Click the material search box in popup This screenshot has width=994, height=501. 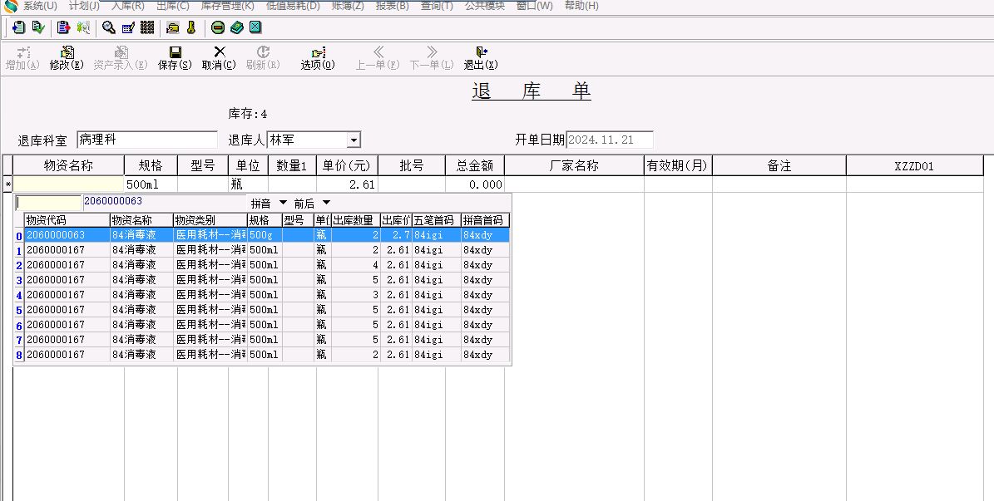[49, 203]
